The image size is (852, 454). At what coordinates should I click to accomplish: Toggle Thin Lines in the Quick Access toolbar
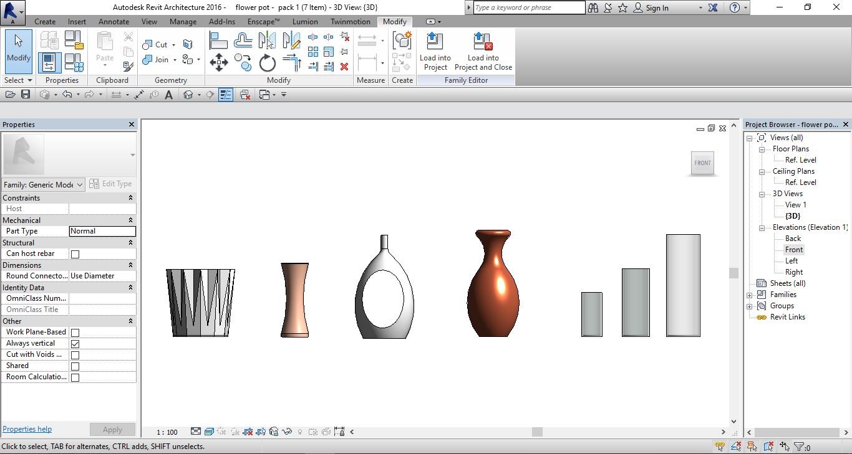[225, 94]
